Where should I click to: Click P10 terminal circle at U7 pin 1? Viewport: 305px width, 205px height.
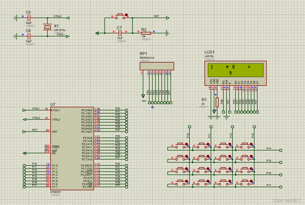coord(24,166)
